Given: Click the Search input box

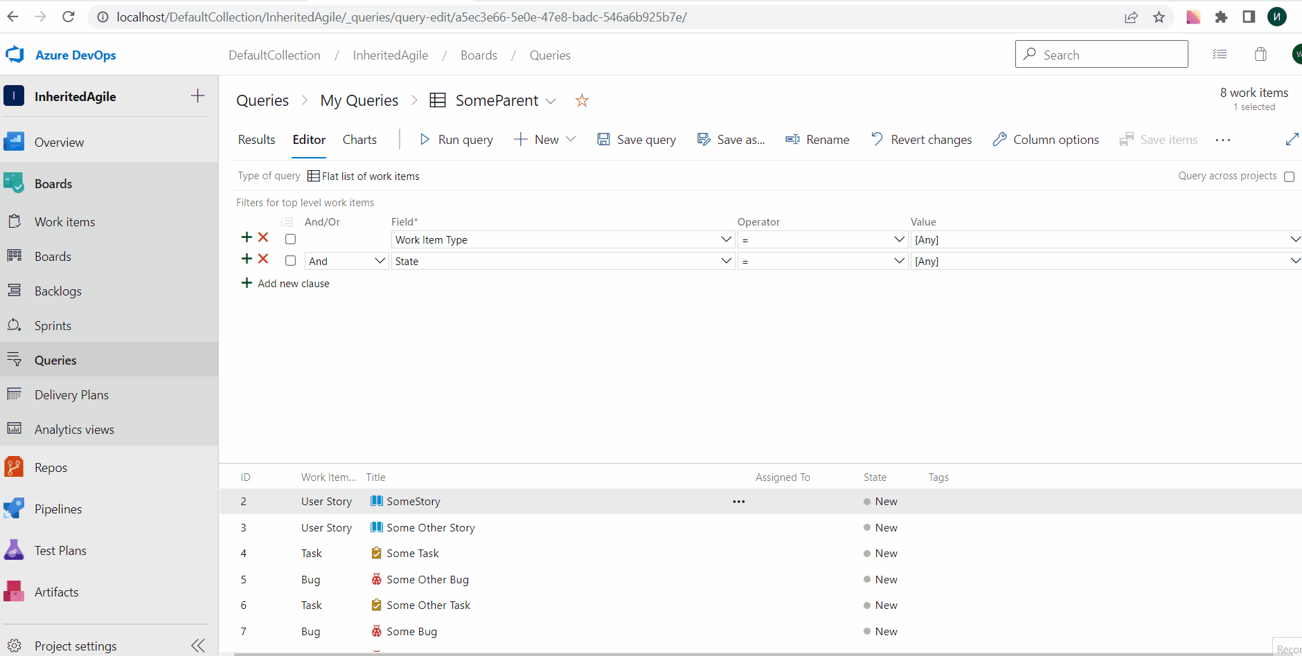Looking at the screenshot, I should (1102, 54).
